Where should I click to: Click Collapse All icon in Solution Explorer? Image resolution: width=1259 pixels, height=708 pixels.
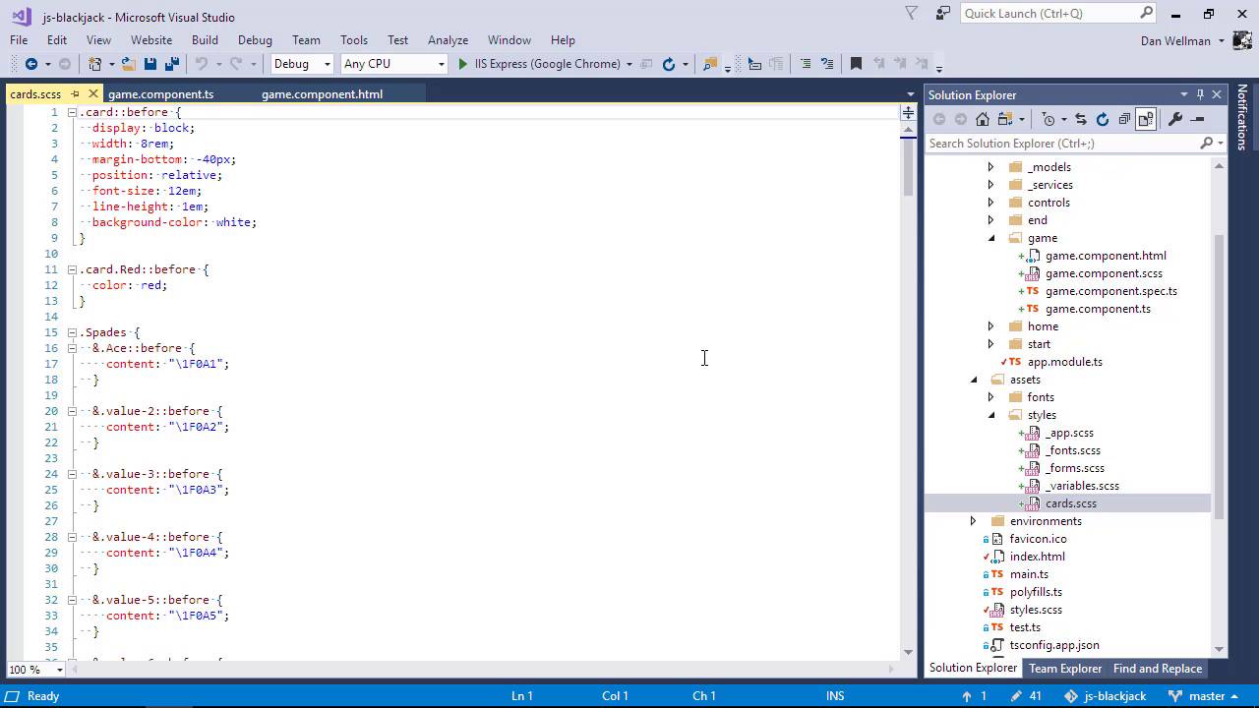[1124, 119]
